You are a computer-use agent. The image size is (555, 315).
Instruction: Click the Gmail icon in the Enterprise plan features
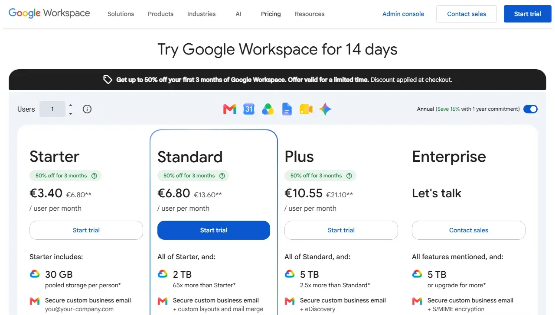417,301
